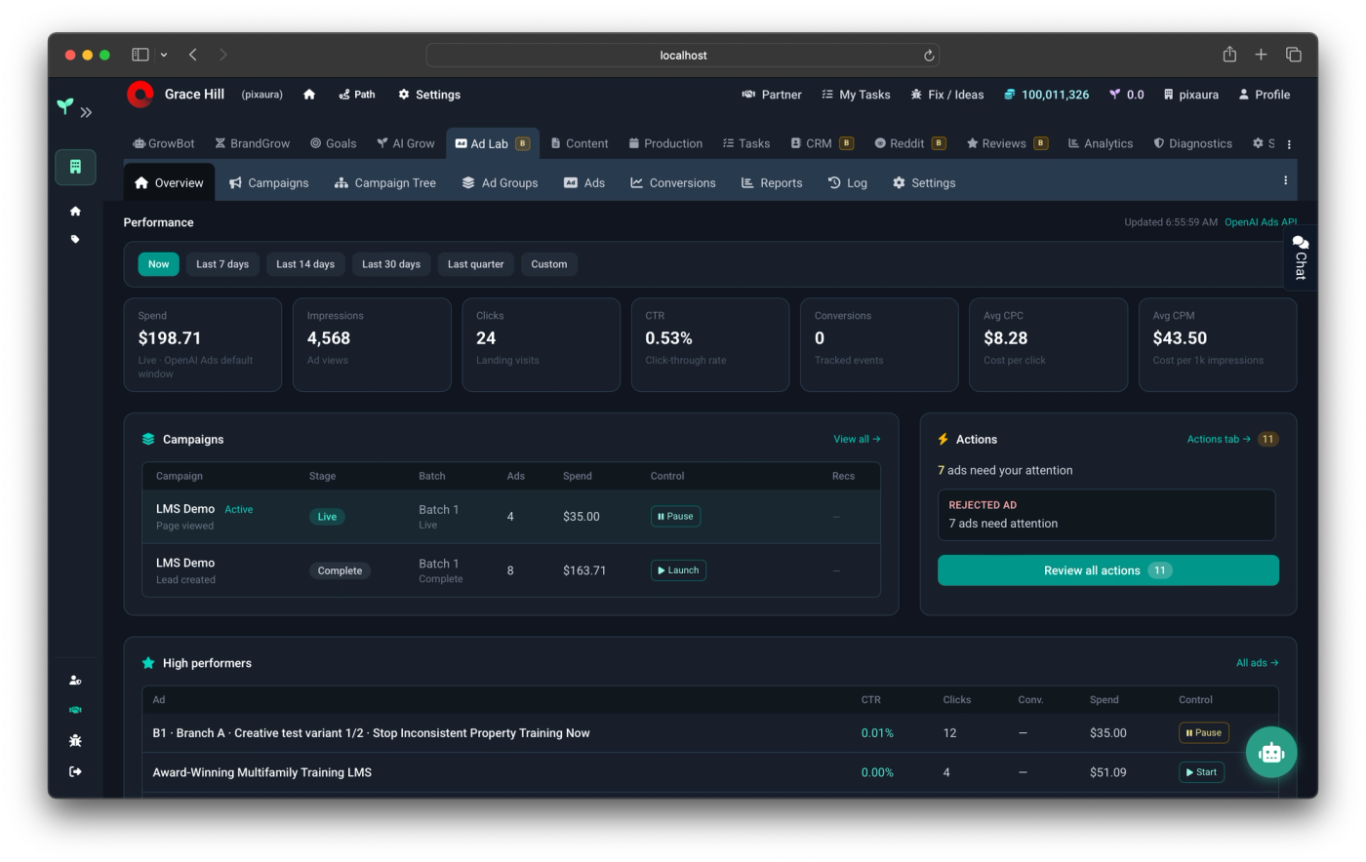Open the Profile menu
Screen dimensions: 1366x862
click(1264, 95)
